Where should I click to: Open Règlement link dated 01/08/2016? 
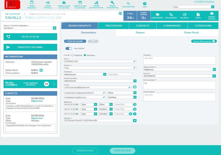(37, 118)
